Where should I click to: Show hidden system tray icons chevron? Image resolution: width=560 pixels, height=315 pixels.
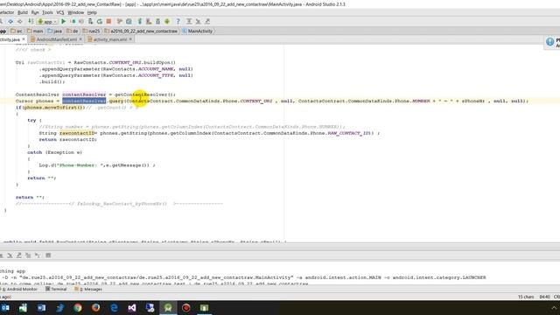pos(554,308)
